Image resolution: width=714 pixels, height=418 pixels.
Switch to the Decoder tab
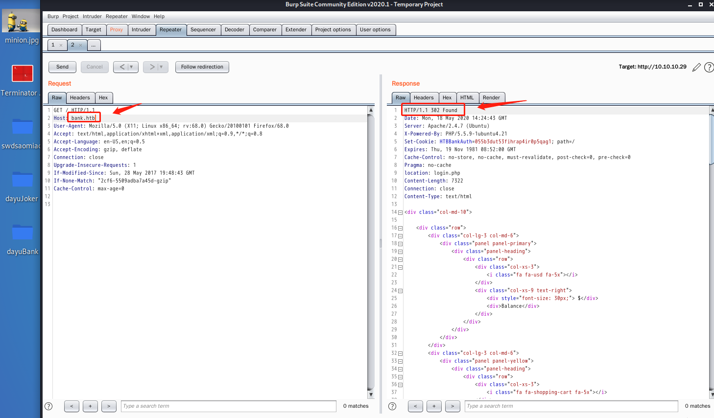coord(235,30)
